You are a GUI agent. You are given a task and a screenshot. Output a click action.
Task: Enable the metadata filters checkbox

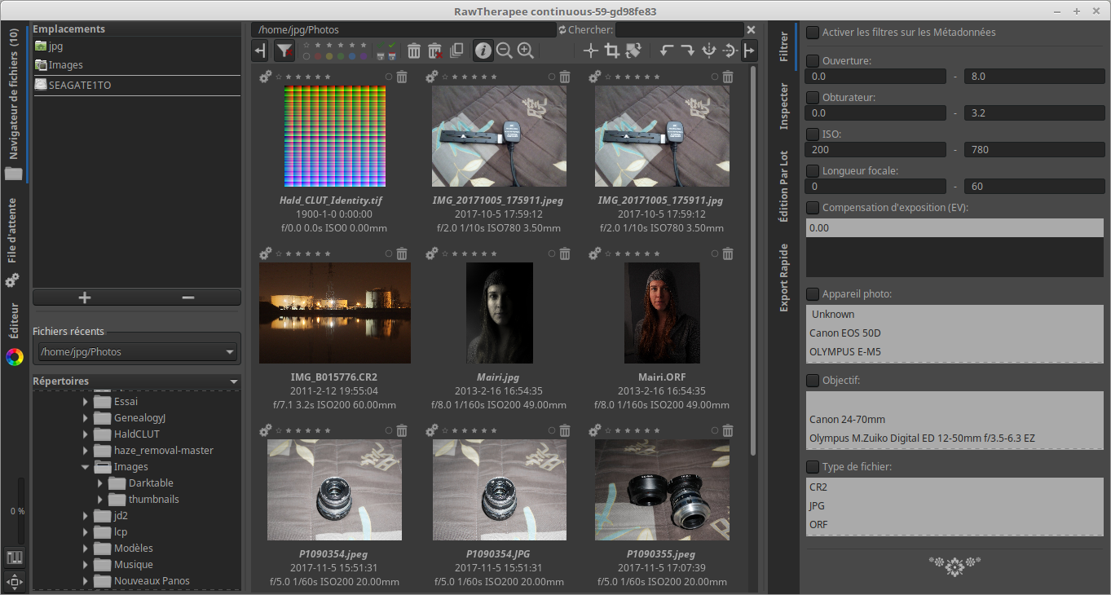pyautogui.click(x=813, y=33)
